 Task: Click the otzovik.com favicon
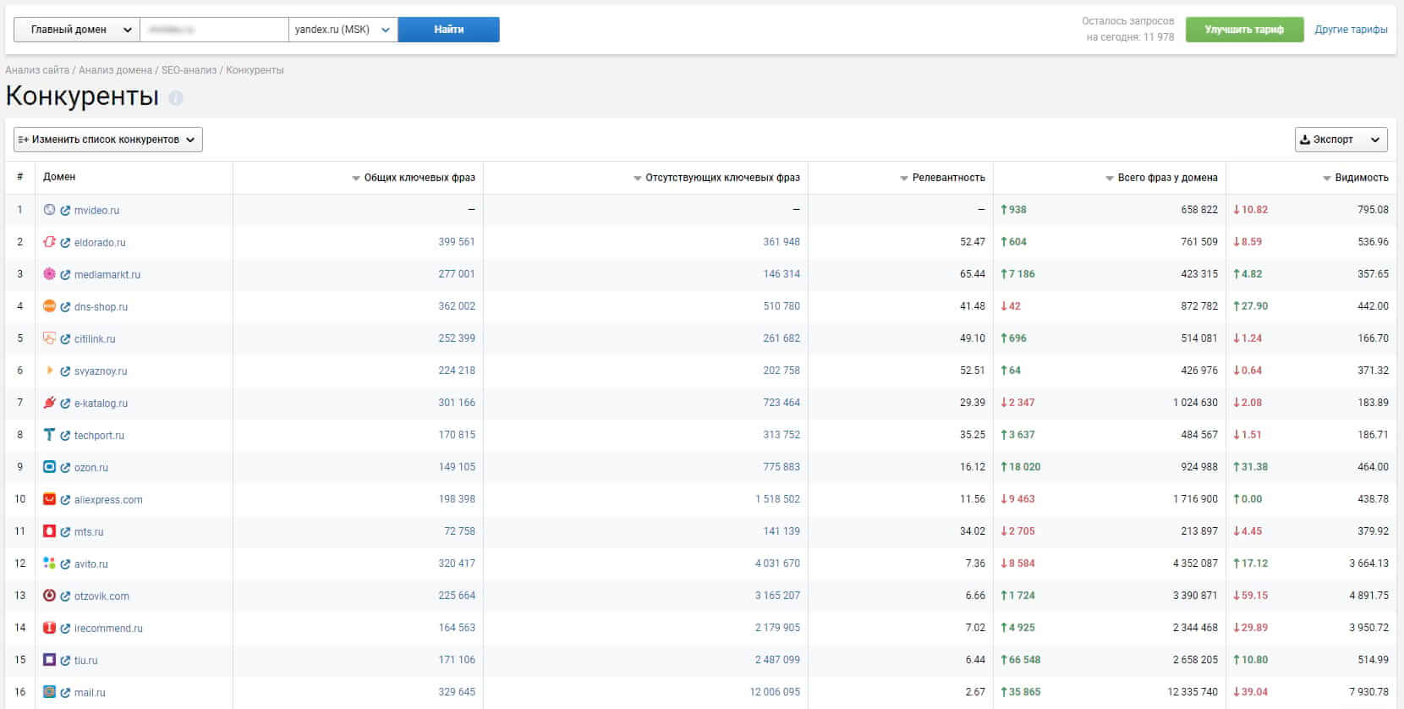click(49, 596)
